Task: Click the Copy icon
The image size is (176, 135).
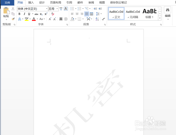Action: 13,14
